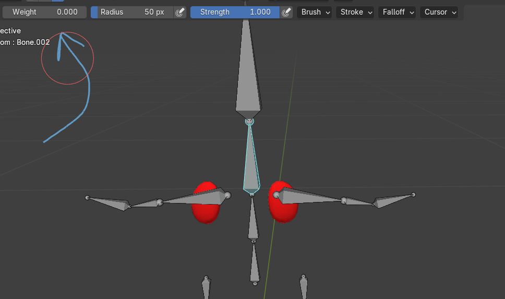
Task: Expand the Stroke settings dropdown
Action: 355,12
